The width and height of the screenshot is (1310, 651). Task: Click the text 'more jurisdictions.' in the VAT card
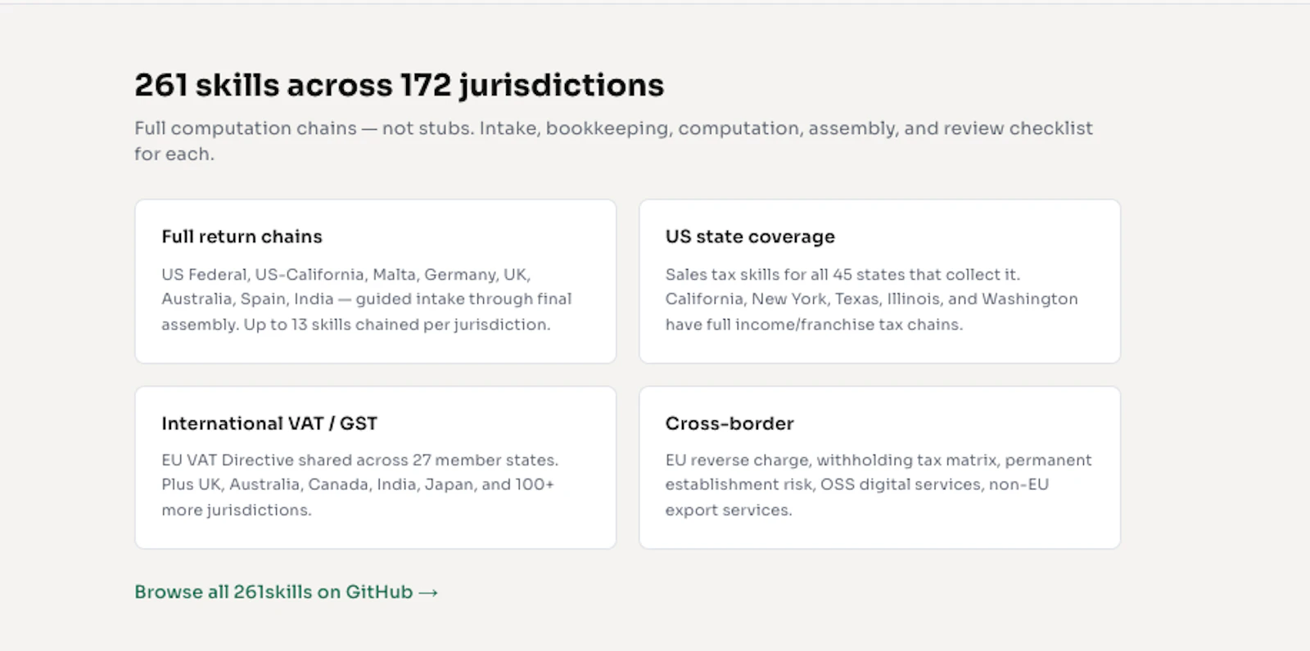237,510
